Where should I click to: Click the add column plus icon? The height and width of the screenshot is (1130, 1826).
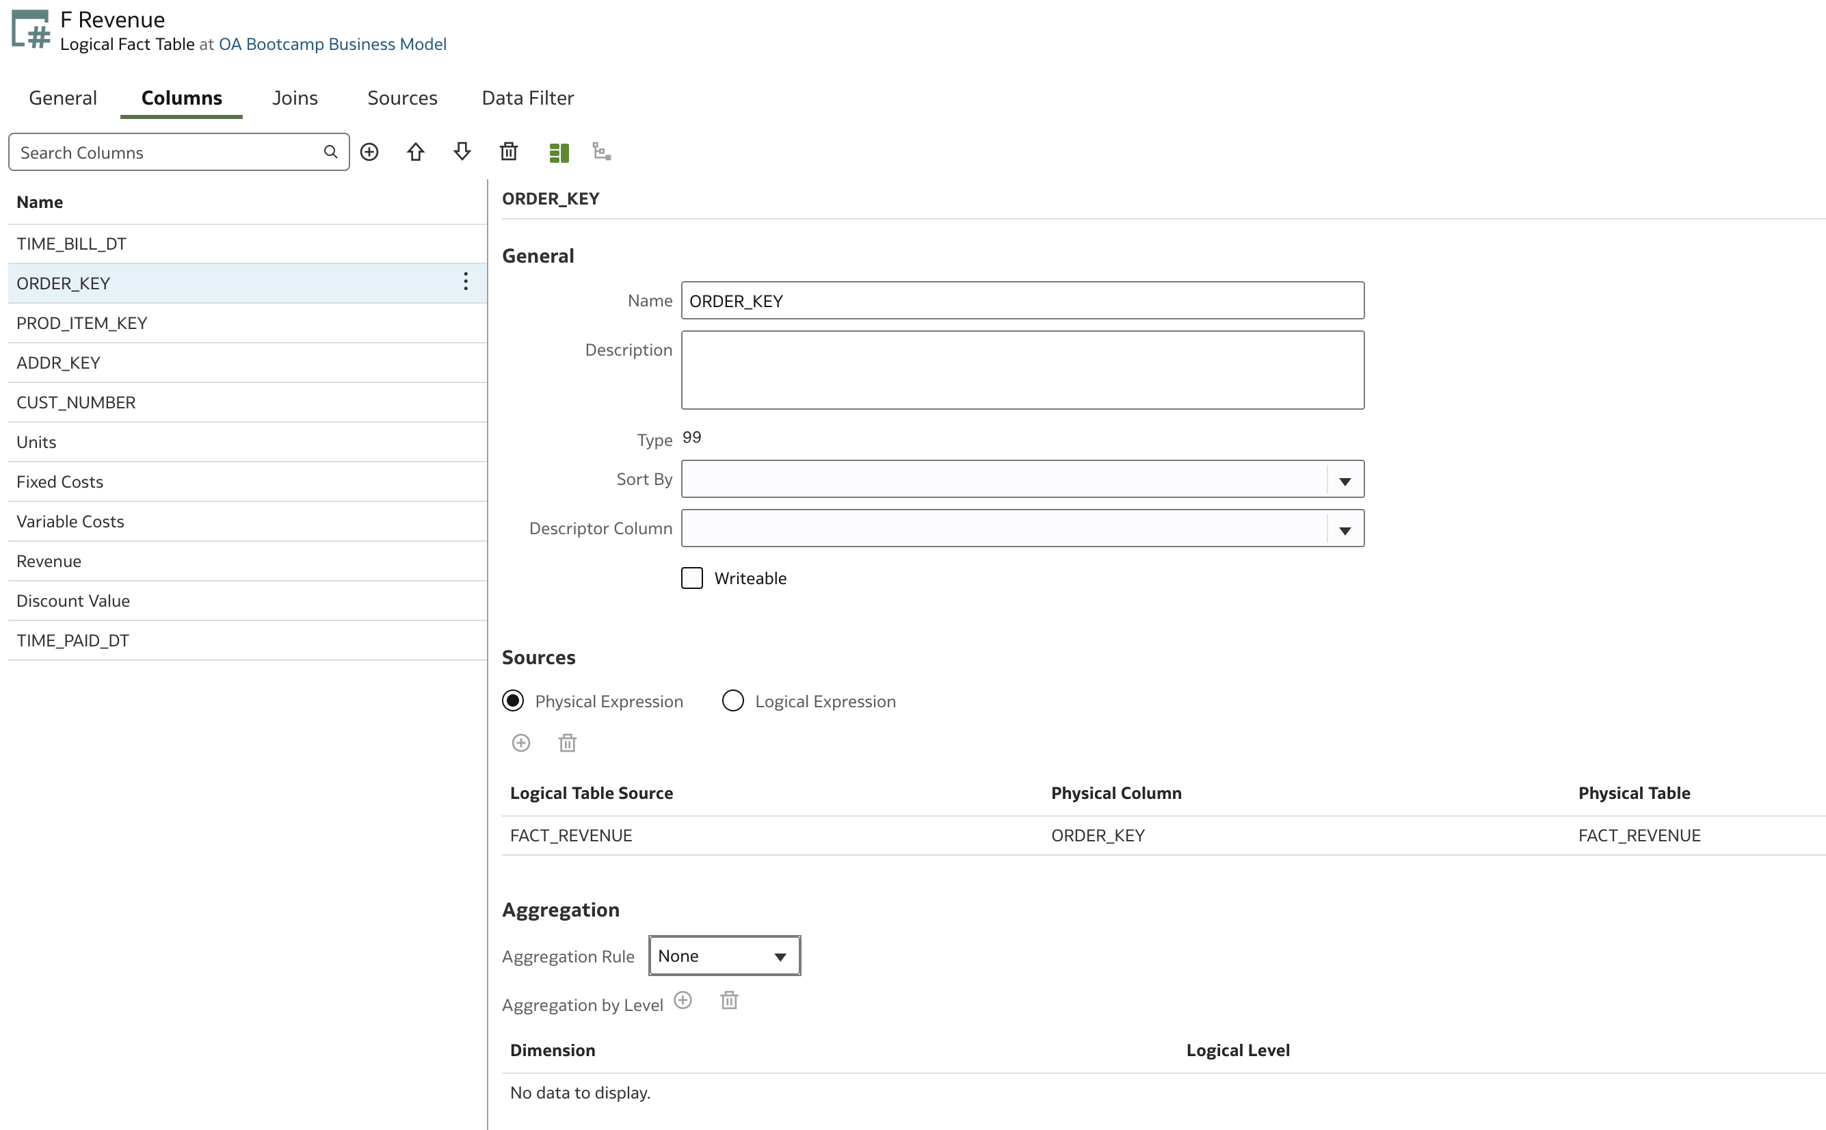(x=369, y=153)
